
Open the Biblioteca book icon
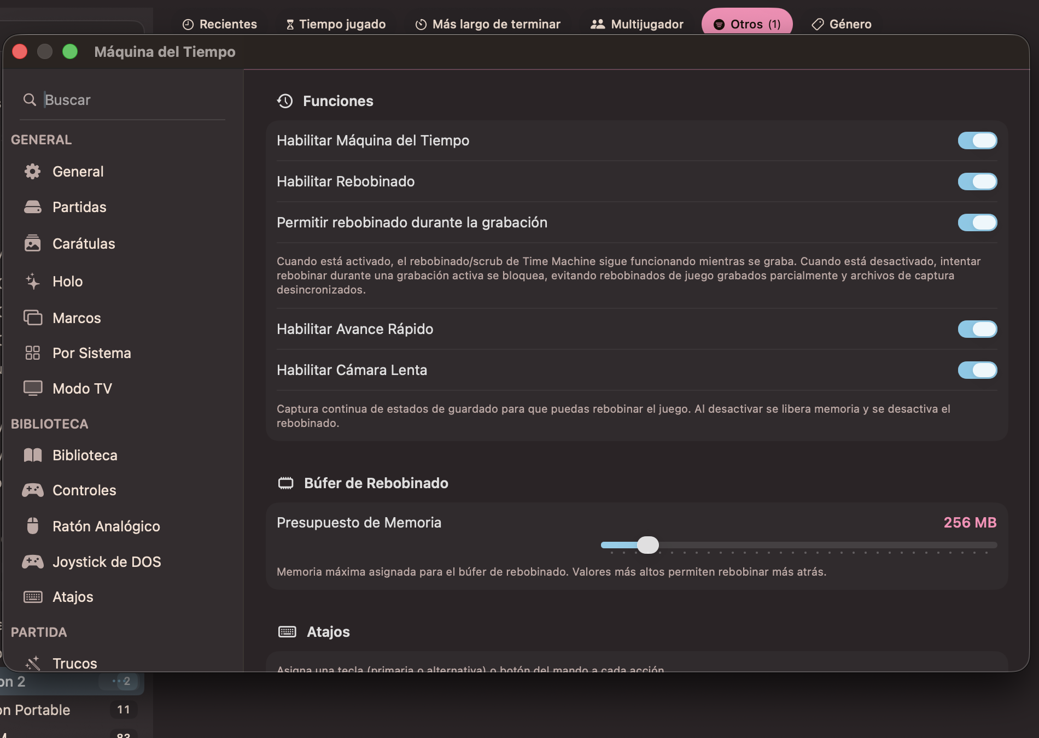[x=32, y=455]
